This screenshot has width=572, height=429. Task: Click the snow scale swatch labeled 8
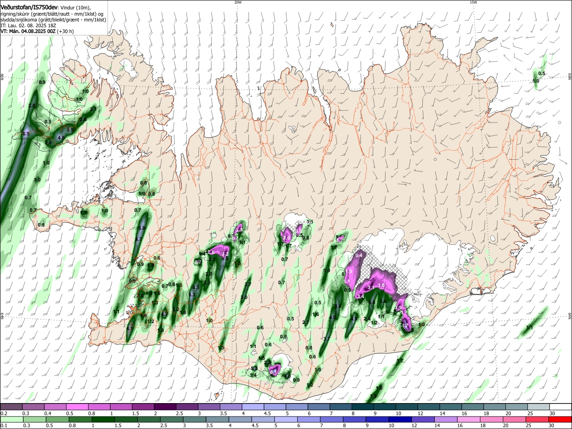[x=363, y=407]
